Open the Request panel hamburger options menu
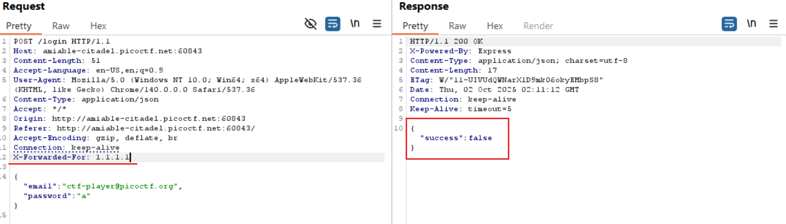Viewport: 786px width, 224px height. coord(377,24)
